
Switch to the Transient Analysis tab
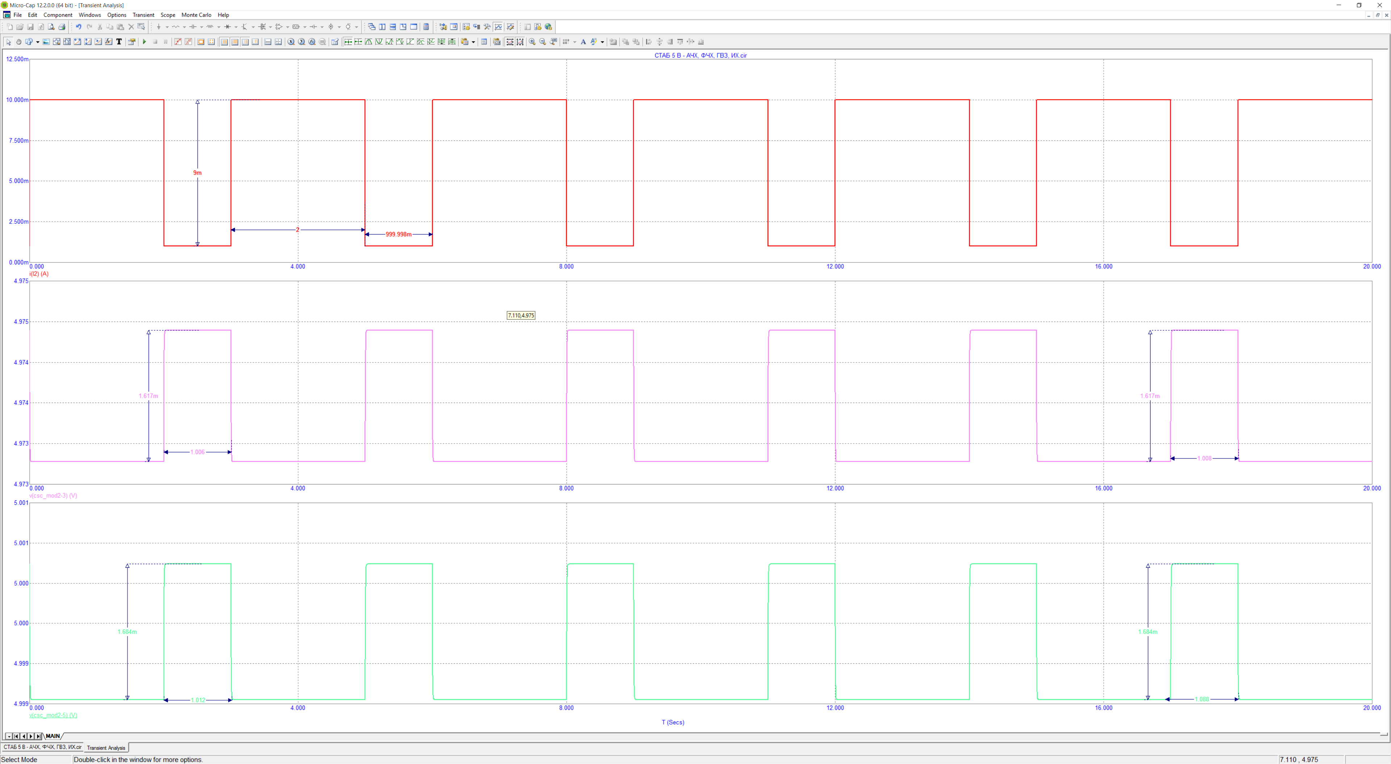(x=106, y=748)
